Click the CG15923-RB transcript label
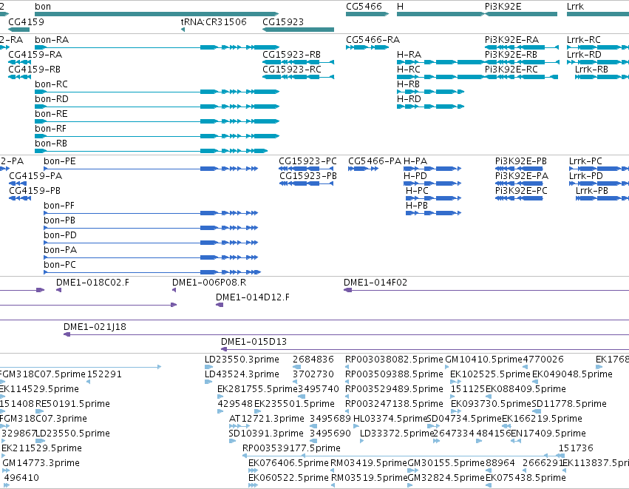The width and height of the screenshot is (629, 489). 292,55
